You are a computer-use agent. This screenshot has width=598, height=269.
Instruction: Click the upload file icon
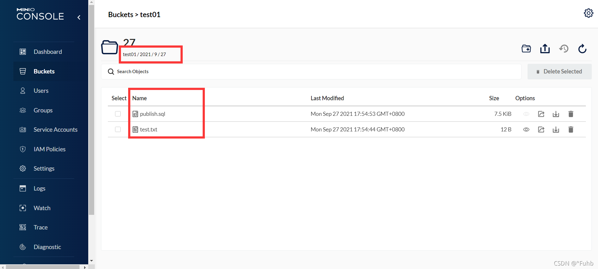click(x=545, y=49)
